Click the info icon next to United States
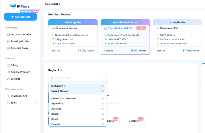The height and width of the screenshot is (133, 205). [x=68, y=91]
